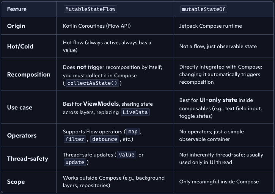This screenshot has width=275, height=194.
Task: Select the Thread-safety row label
Action: [28, 158]
